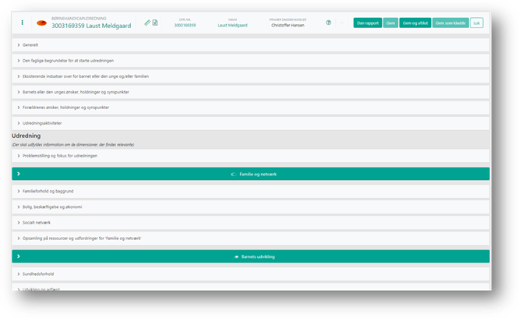Viewport: 519px width, 318px height.
Task: Open the document icon beside paperclip
Action: point(155,23)
